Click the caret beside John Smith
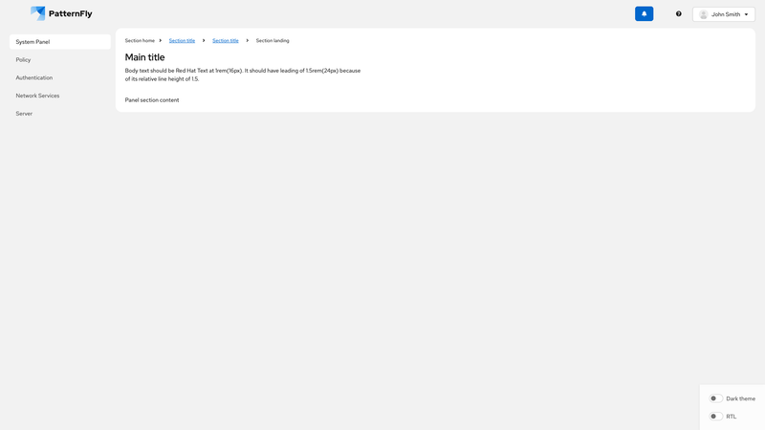The width and height of the screenshot is (765, 430). [747, 14]
